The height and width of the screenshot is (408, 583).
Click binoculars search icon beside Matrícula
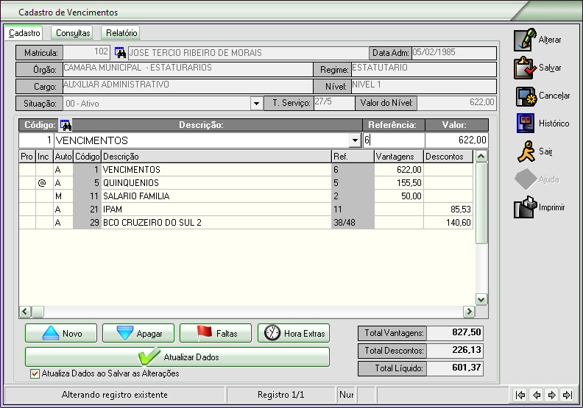pyautogui.click(x=120, y=53)
